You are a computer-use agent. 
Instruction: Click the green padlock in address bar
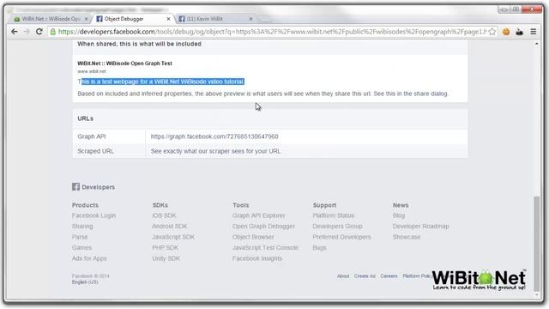[x=53, y=32]
